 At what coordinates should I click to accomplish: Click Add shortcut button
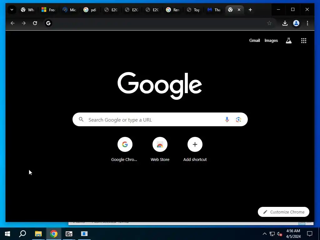tap(195, 149)
